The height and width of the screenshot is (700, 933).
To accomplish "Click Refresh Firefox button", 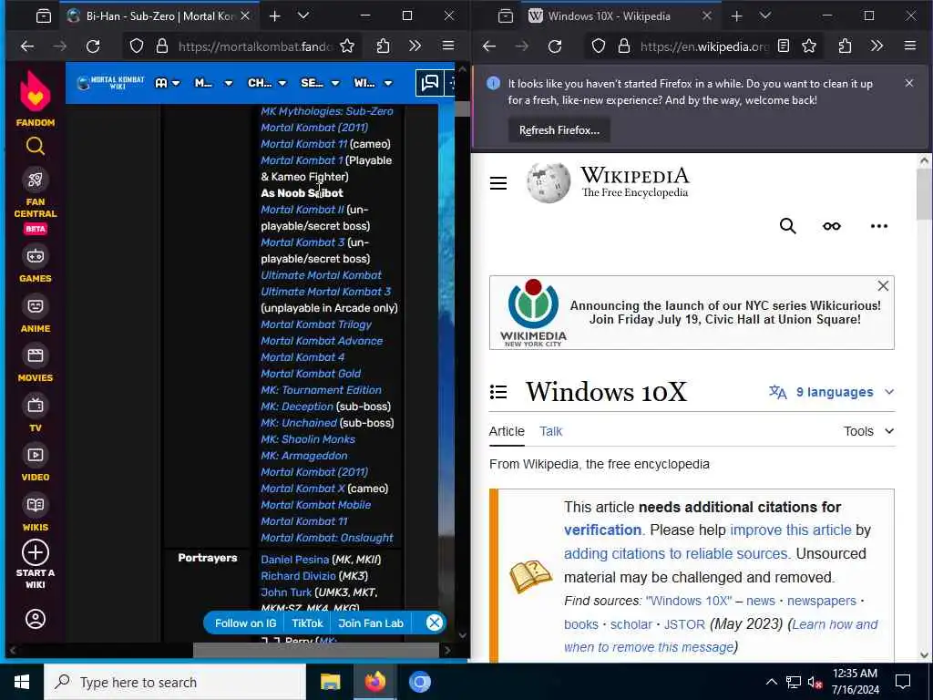I will tap(559, 129).
